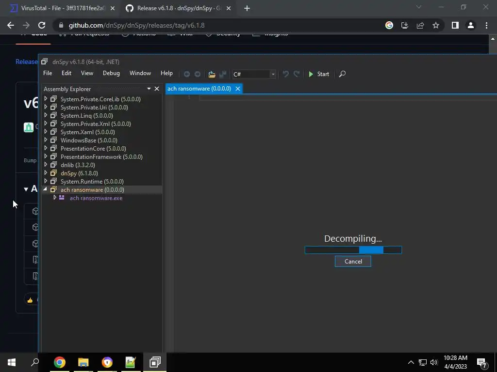497x372 pixels.
Task: Start debugging with the Start button
Action: click(x=319, y=74)
